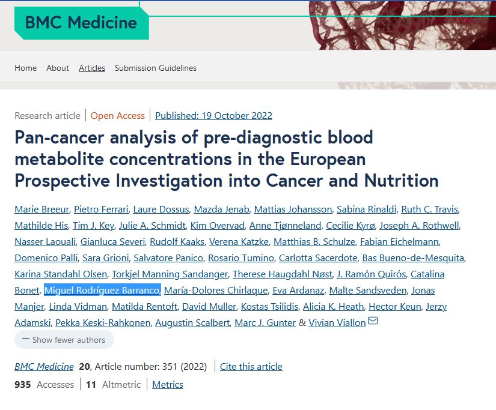496x410 pixels.
Task: Open Vivian Viallon author link
Action: point(337,323)
